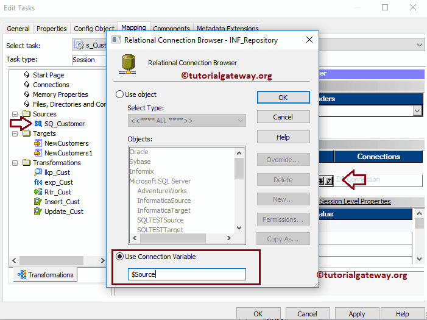Click the lkp_Cust lookup icon
Viewport: 427px width, 320px height.
(38, 172)
